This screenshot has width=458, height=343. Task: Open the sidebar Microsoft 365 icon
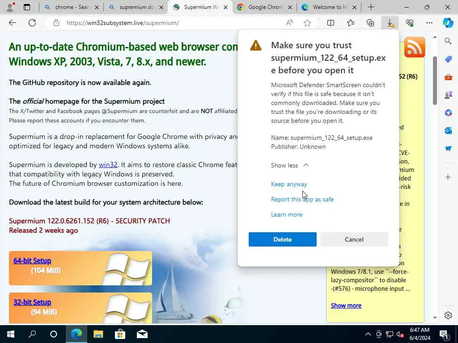(448, 113)
